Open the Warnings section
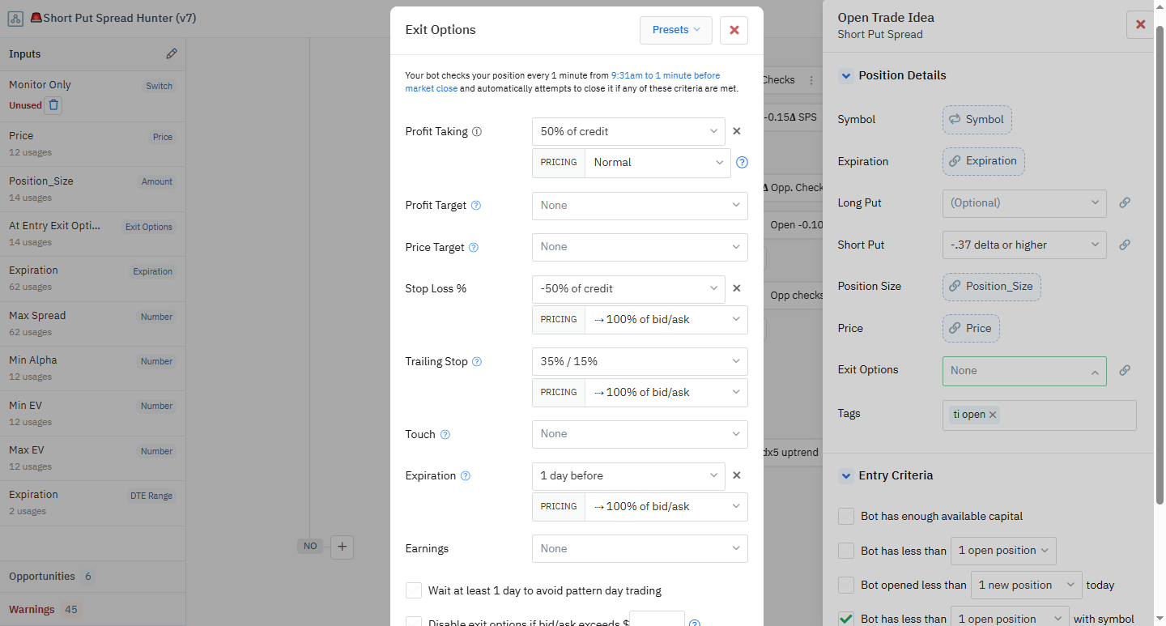This screenshot has height=626, width=1166. 32,609
